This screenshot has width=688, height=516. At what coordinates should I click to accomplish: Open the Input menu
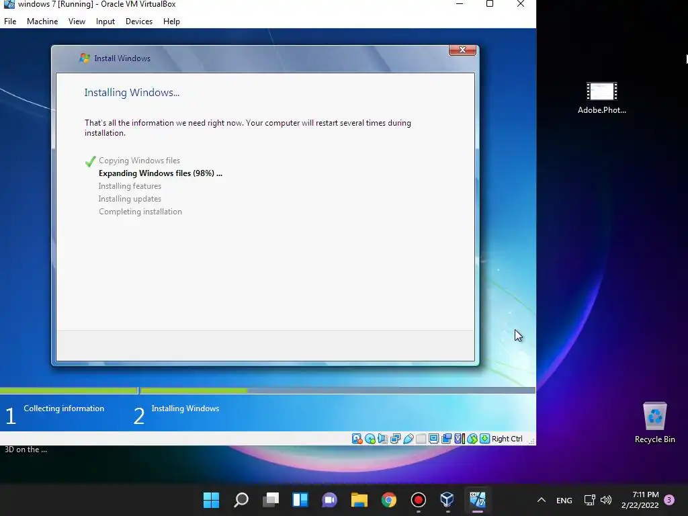tap(105, 21)
